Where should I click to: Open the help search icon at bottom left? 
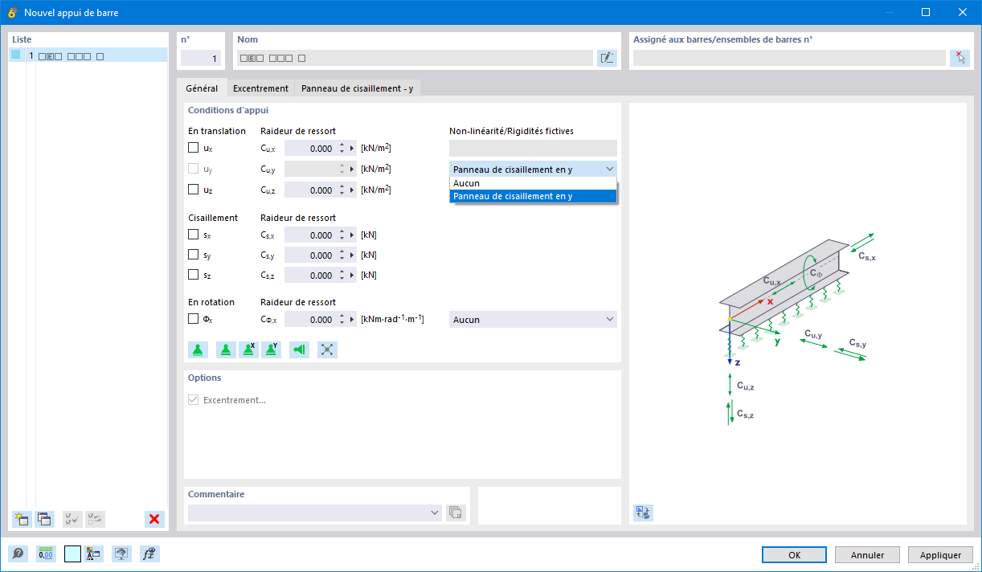click(18, 554)
